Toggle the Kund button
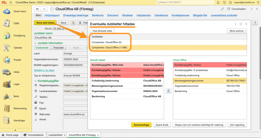261x138 pixels. point(76,48)
